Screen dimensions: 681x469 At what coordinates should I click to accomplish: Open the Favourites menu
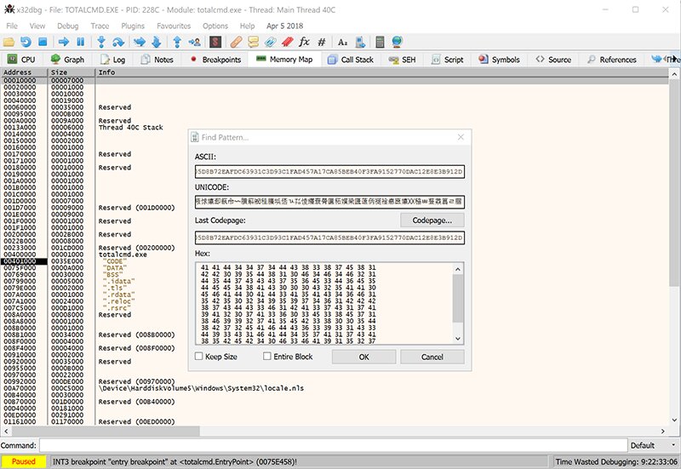click(174, 26)
